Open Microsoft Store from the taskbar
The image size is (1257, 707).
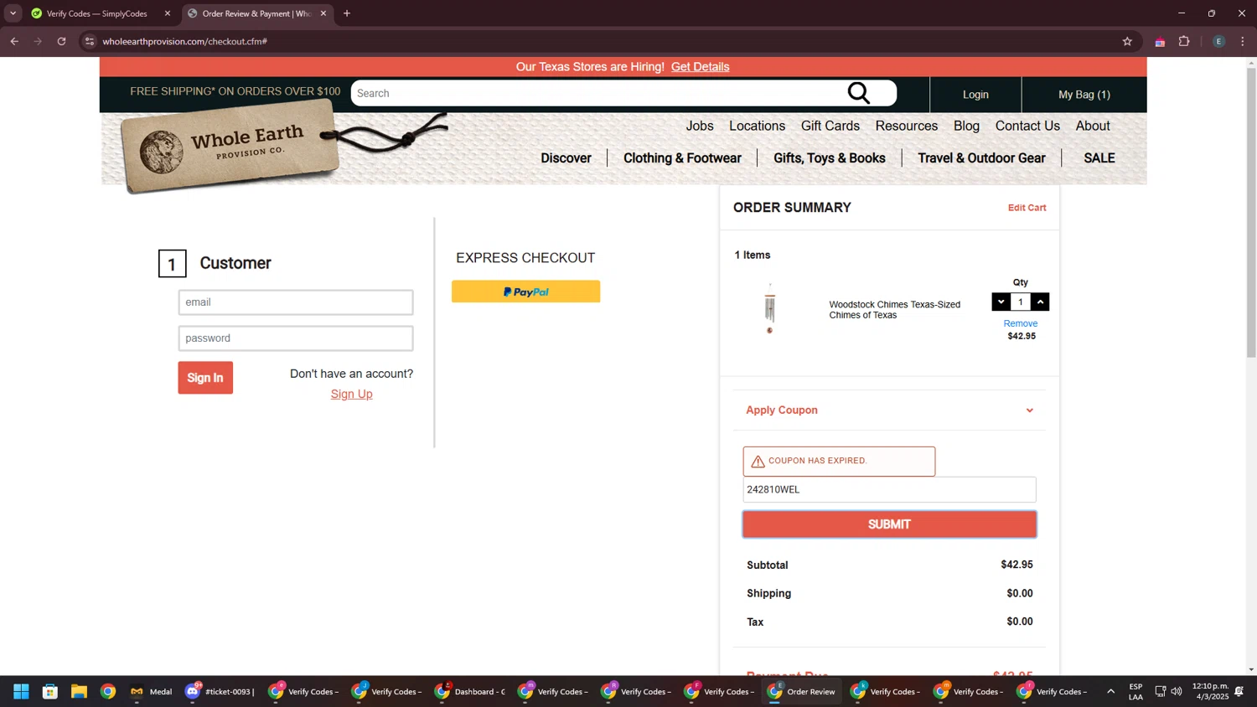(x=50, y=691)
